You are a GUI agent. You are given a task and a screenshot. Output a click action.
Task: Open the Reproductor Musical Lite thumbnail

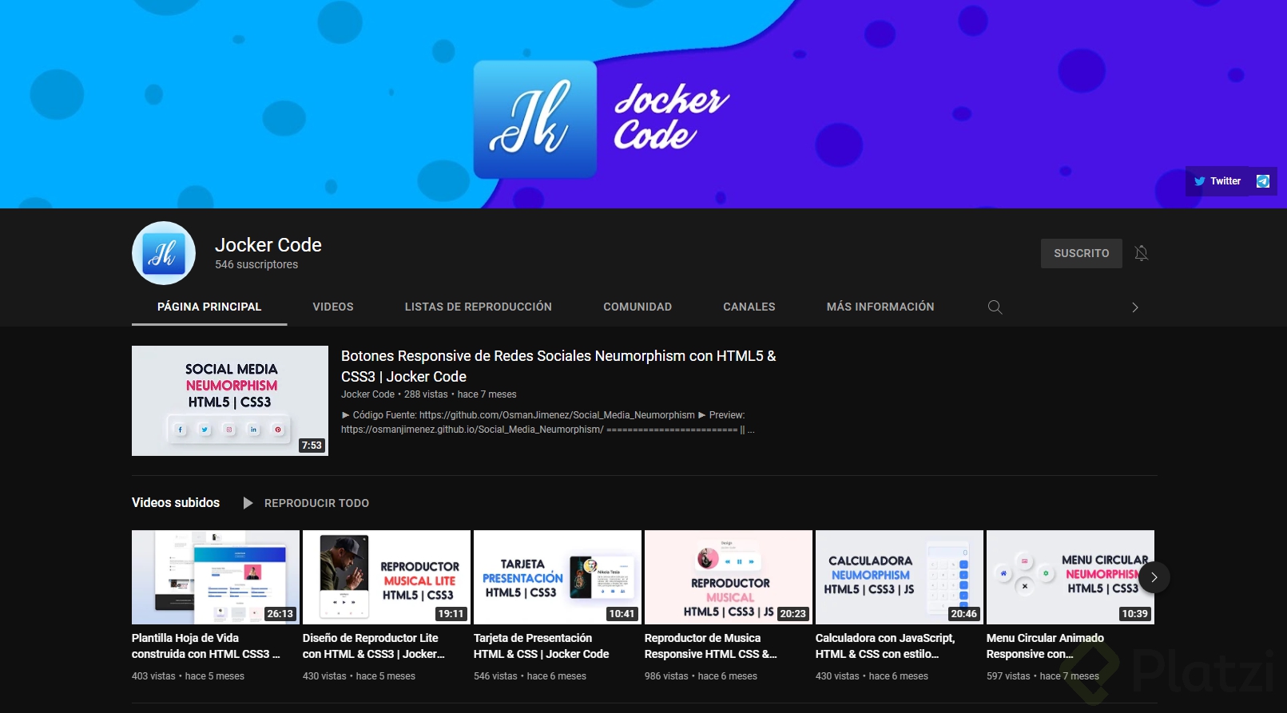click(x=387, y=577)
